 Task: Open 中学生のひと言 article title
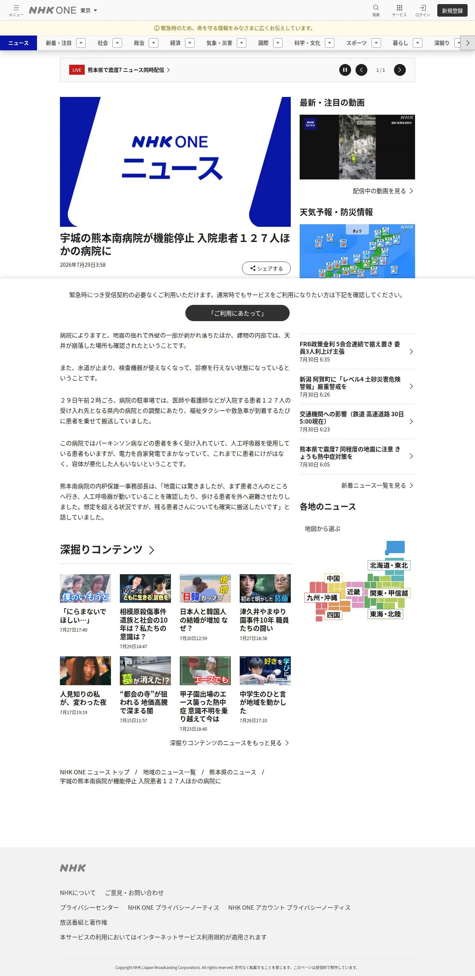[263, 703]
